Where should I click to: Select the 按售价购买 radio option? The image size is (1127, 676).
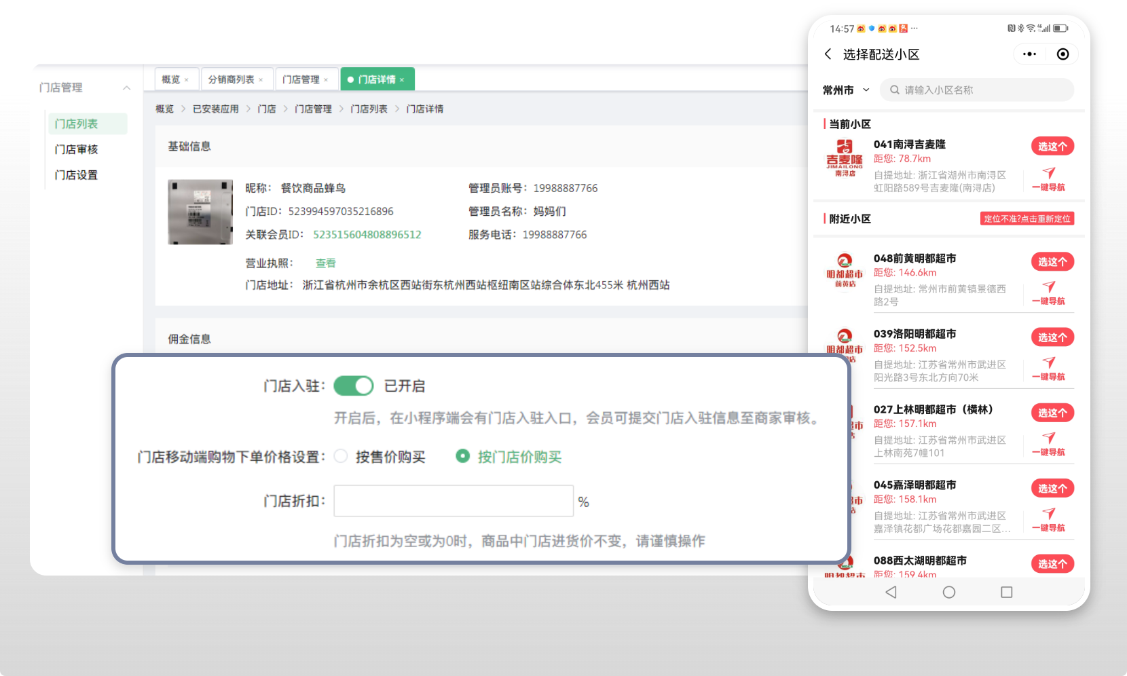coord(341,457)
